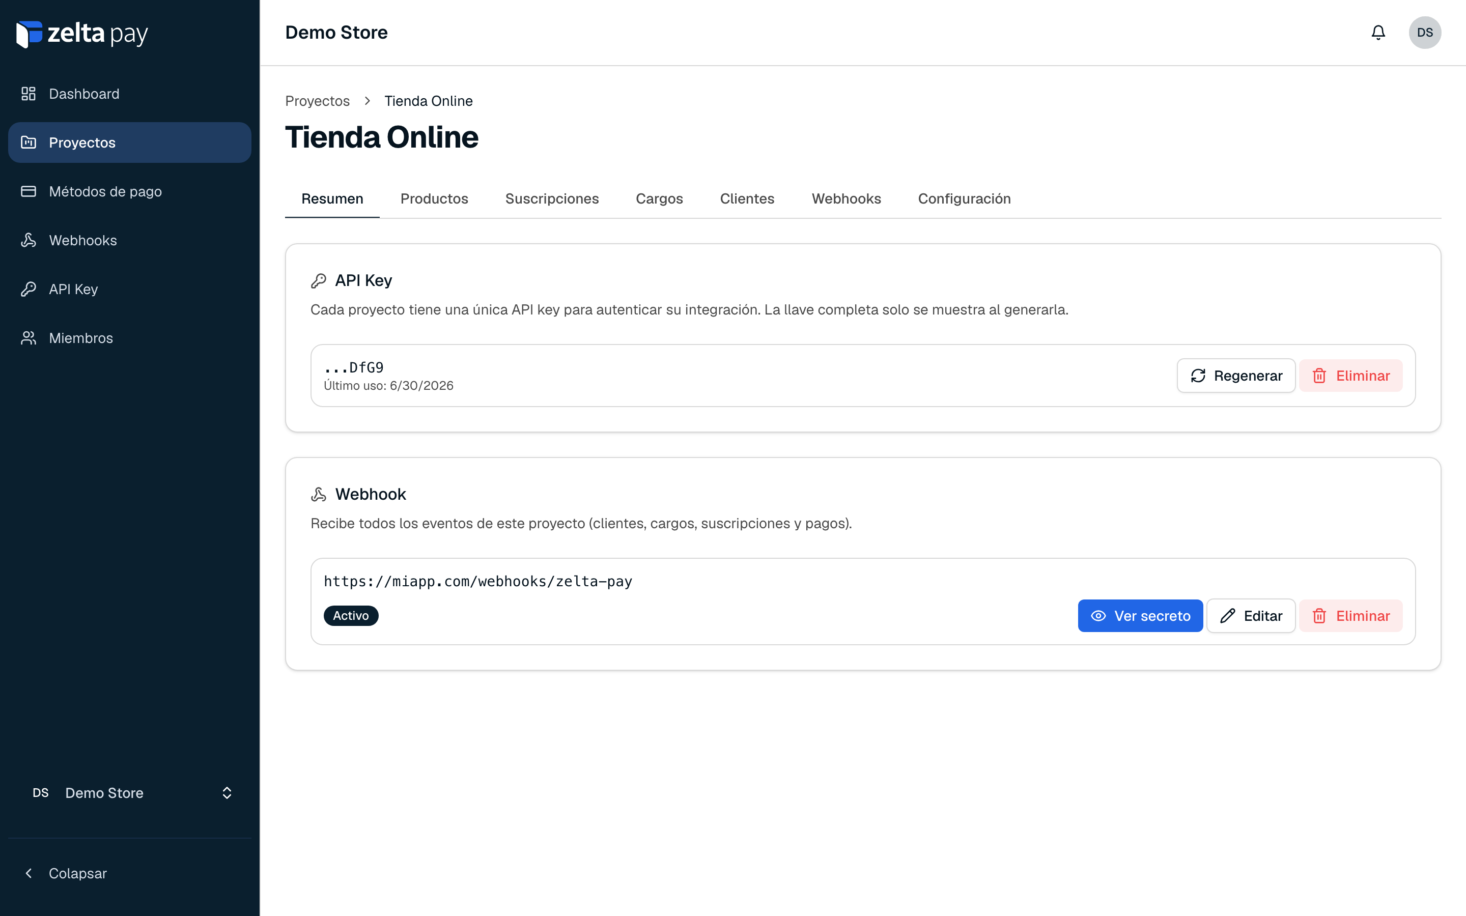Switch to the Cargos tab

pos(659,198)
